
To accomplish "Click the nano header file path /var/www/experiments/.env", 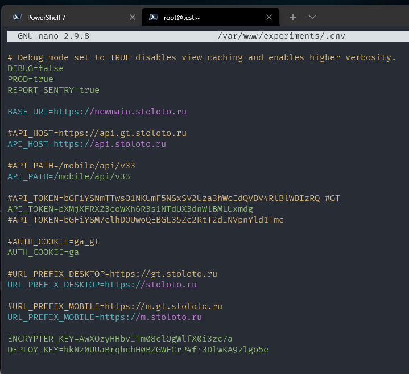I will click(281, 36).
